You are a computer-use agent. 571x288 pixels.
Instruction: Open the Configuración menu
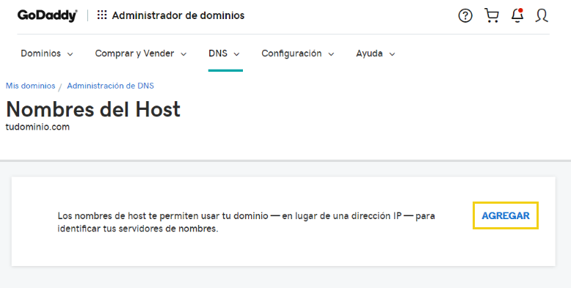[x=297, y=53]
